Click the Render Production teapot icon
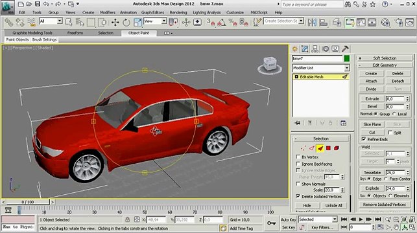 tap(410, 23)
